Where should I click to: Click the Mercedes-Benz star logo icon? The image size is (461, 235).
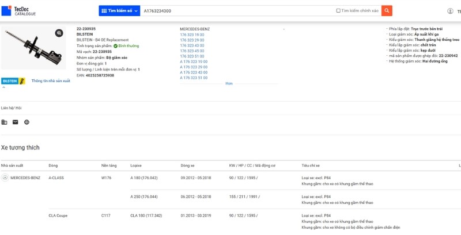click(x=5, y=178)
